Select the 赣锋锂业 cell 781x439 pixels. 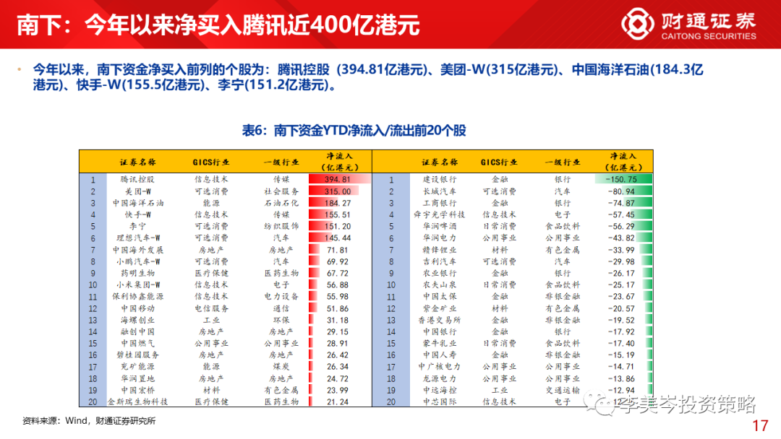pos(440,250)
